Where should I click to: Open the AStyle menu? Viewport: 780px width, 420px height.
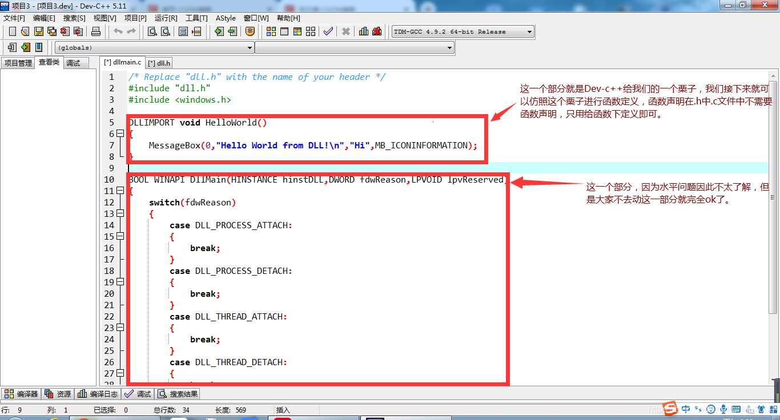coord(226,18)
